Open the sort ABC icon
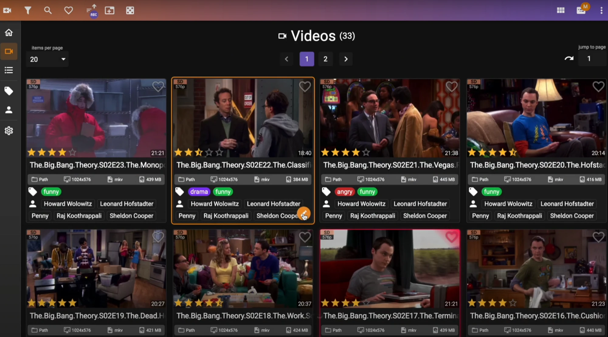 [x=92, y=11]
